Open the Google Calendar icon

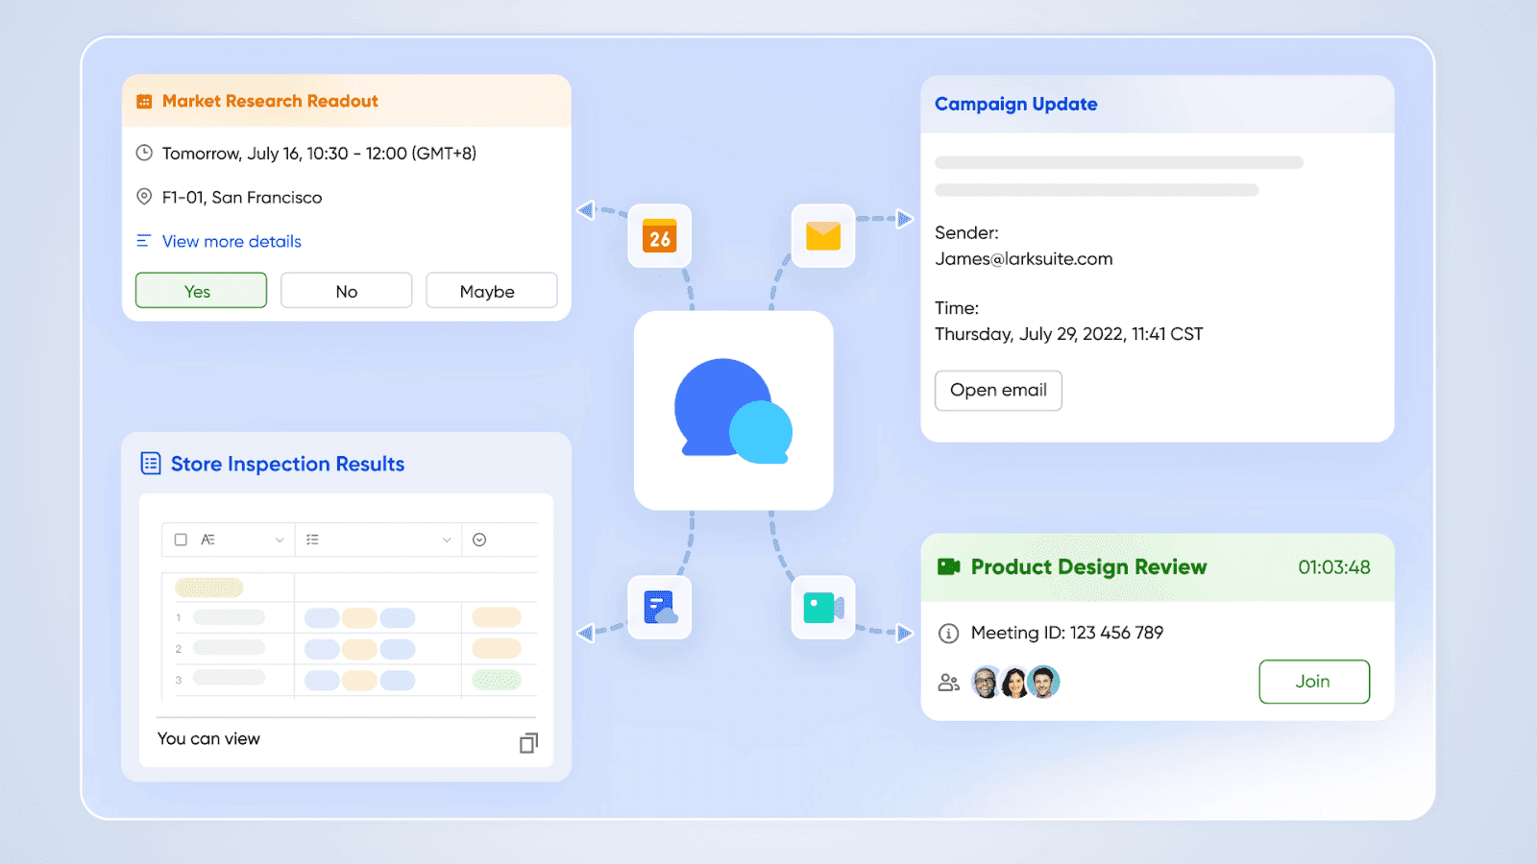(x=659, y=235)
